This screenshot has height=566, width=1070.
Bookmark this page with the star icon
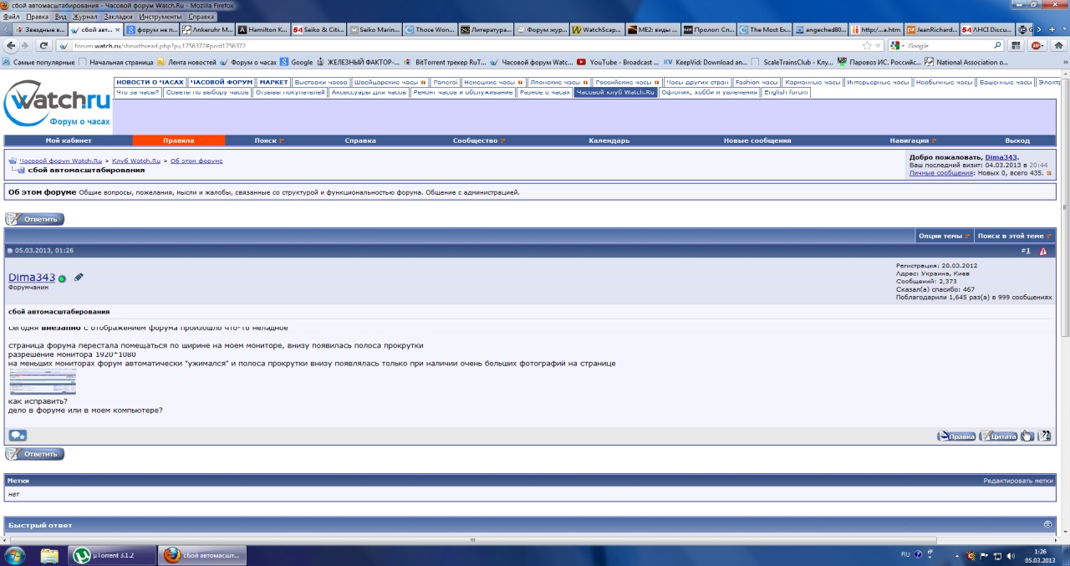[x=867, y=46]
